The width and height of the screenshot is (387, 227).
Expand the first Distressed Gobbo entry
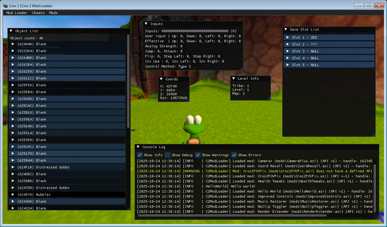point(13,167)
